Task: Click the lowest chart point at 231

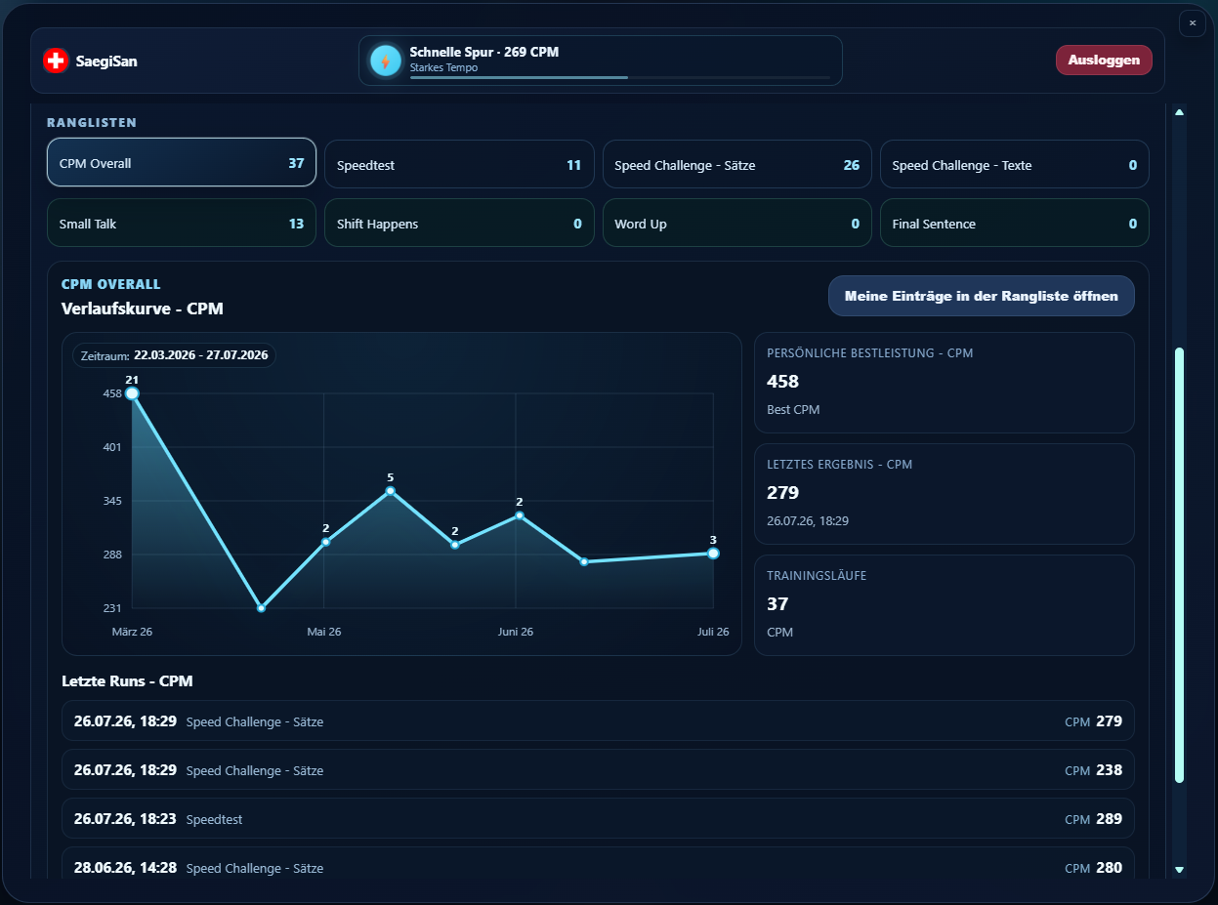Action: [x=261, y=608]
